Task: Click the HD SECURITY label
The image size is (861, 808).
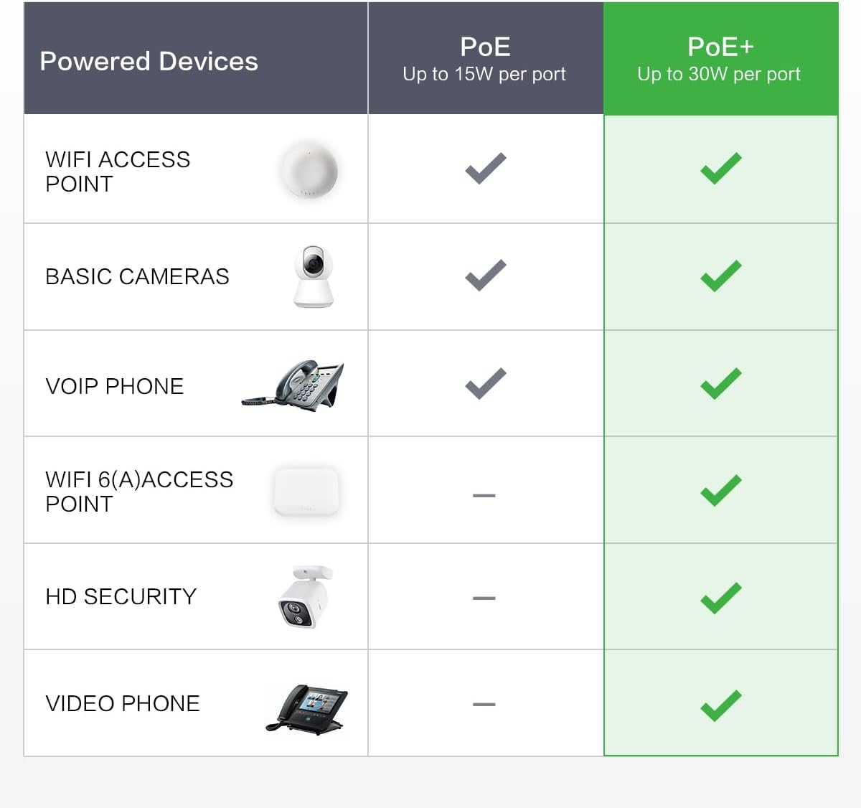Action: point(121,596)
